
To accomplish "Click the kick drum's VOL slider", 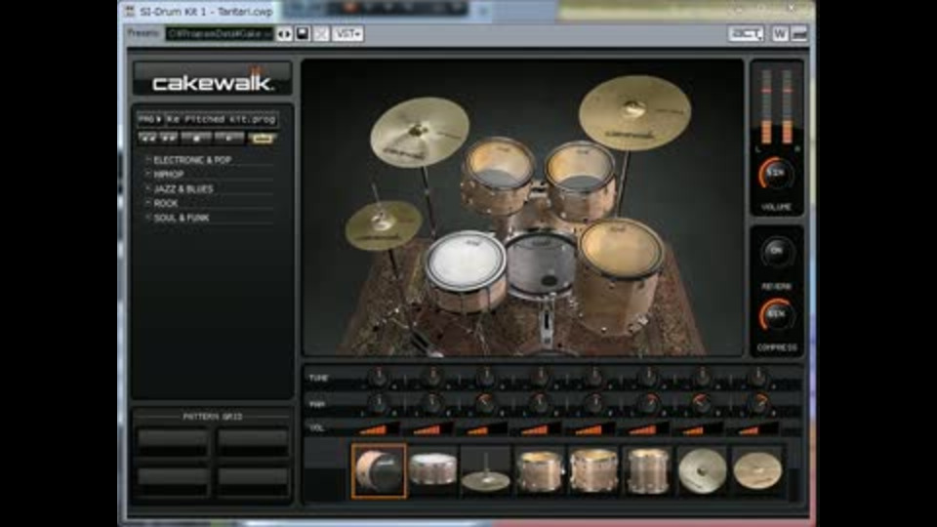I will point(378,428).
